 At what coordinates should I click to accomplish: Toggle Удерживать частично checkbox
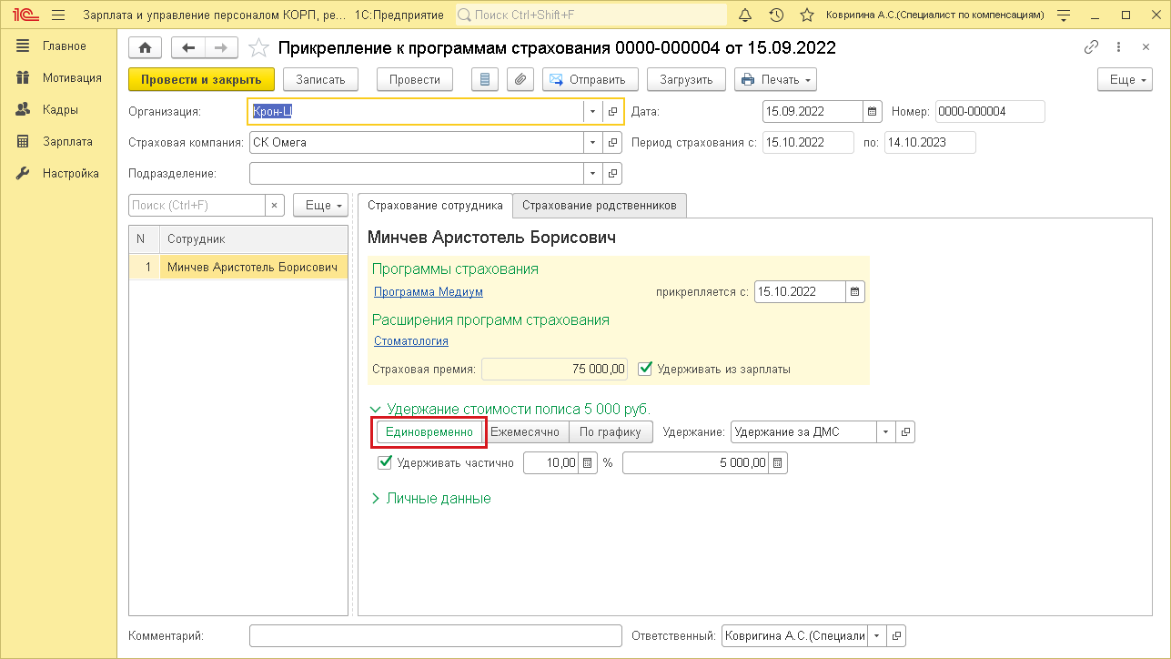click(x=385, y=462)
